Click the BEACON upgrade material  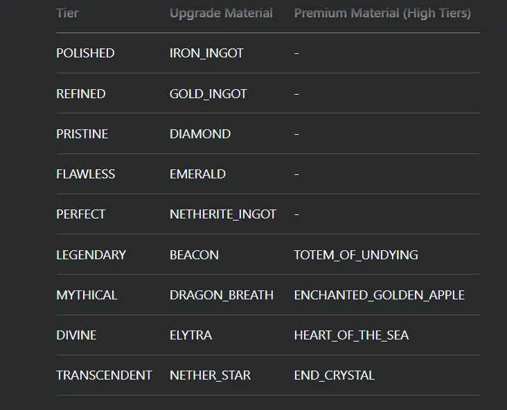(x=194, y=254)
